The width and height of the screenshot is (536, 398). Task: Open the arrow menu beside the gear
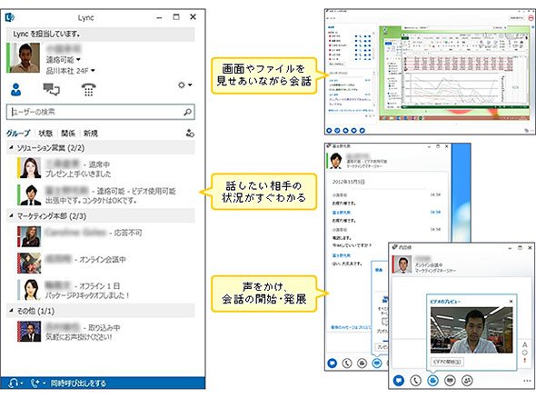[x=190, y=85]
